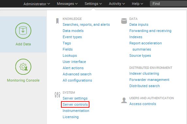This screenshot has height=124, width=187.
Task: Open Indexer clustering settings
Action: tap(144, 73)
